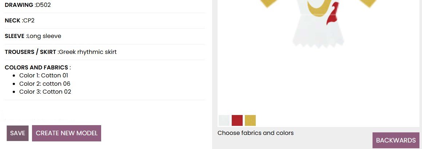Viewport: 422px width, 149px height.
Task: Click the SAVE button
Action: pos(17,133)
